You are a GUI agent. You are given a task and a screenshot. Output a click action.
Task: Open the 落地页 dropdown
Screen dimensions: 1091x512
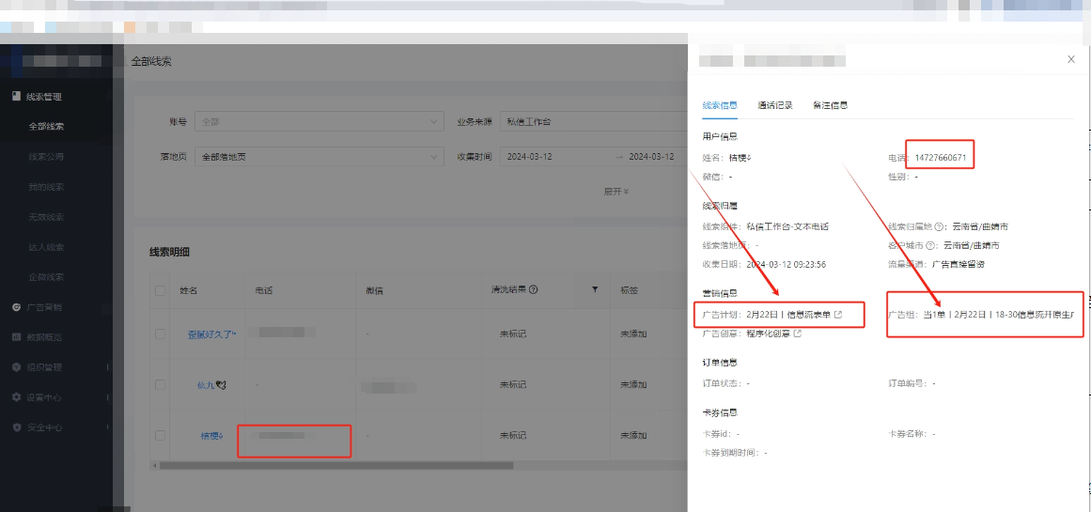point(320,157)
